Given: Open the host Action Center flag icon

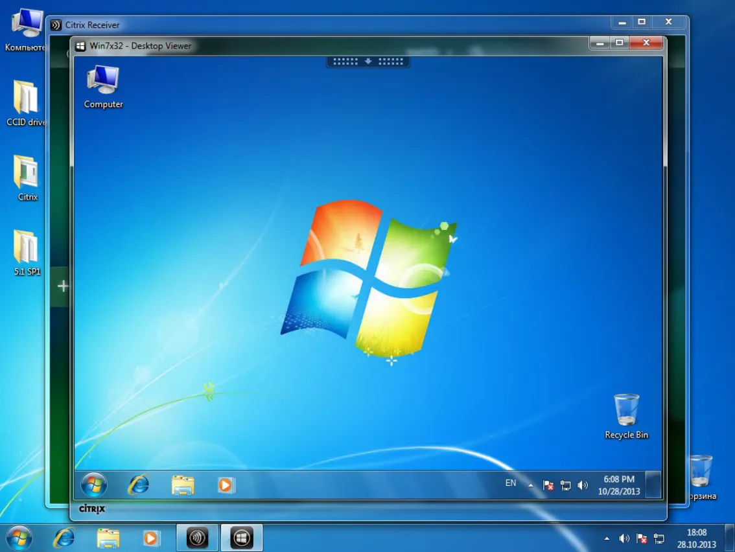Looking at the screenshot, I should pyautogui.click(x=642, y=539).
